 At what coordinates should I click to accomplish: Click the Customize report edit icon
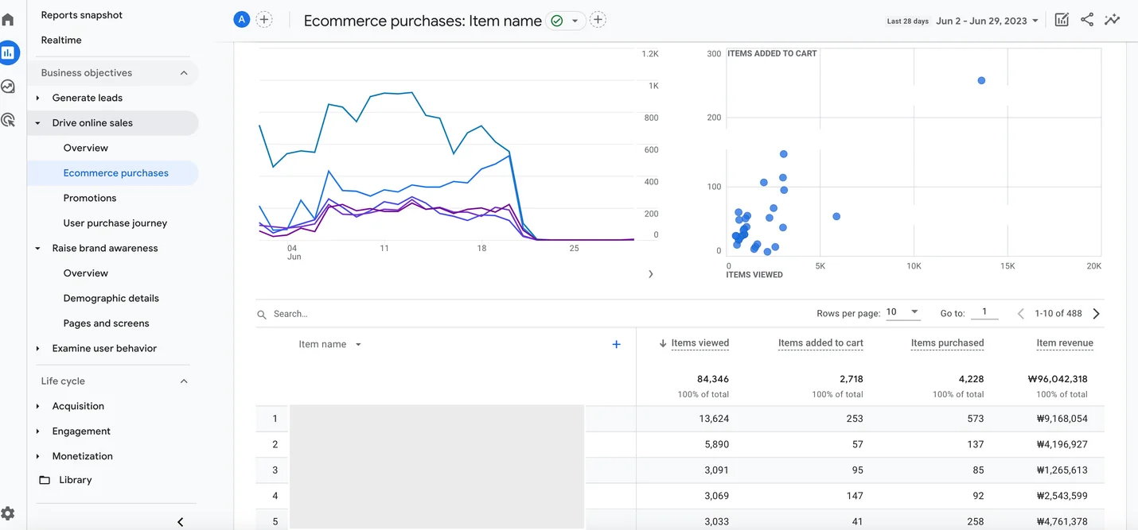[1062, 20]
